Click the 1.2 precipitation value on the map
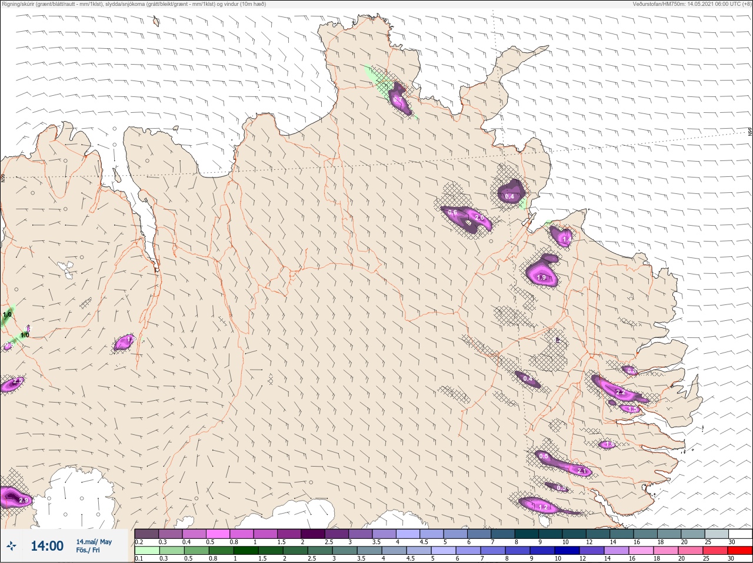The image size is (753, 563). [x=543, y=507]
